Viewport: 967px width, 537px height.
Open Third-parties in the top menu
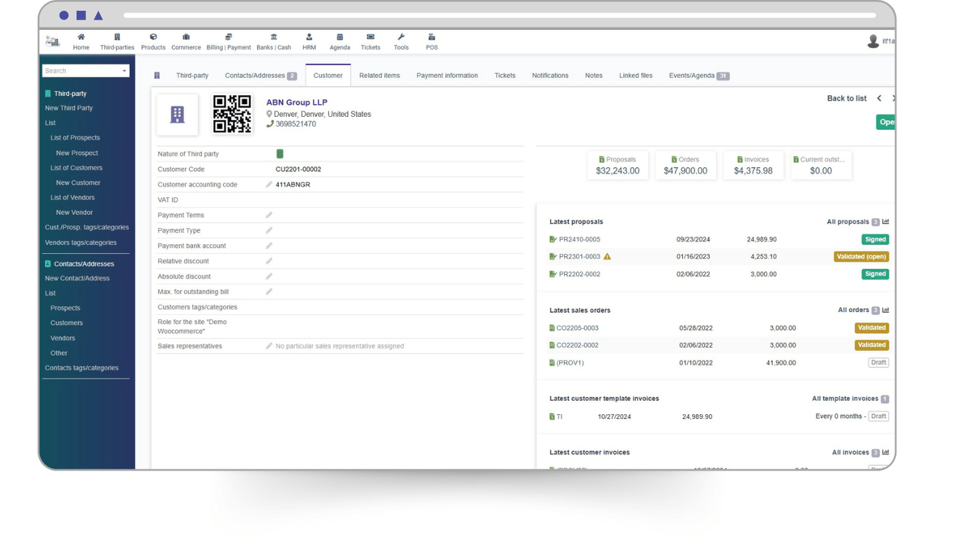117,42
